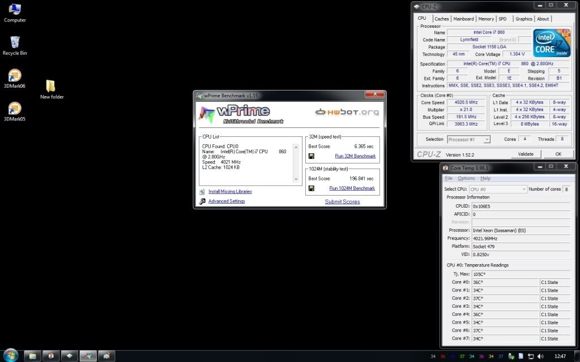Viewport: 580px width, 362px height.
Task: Switch to the Caches tab in CPU-Z
Action: click(442, 19)
